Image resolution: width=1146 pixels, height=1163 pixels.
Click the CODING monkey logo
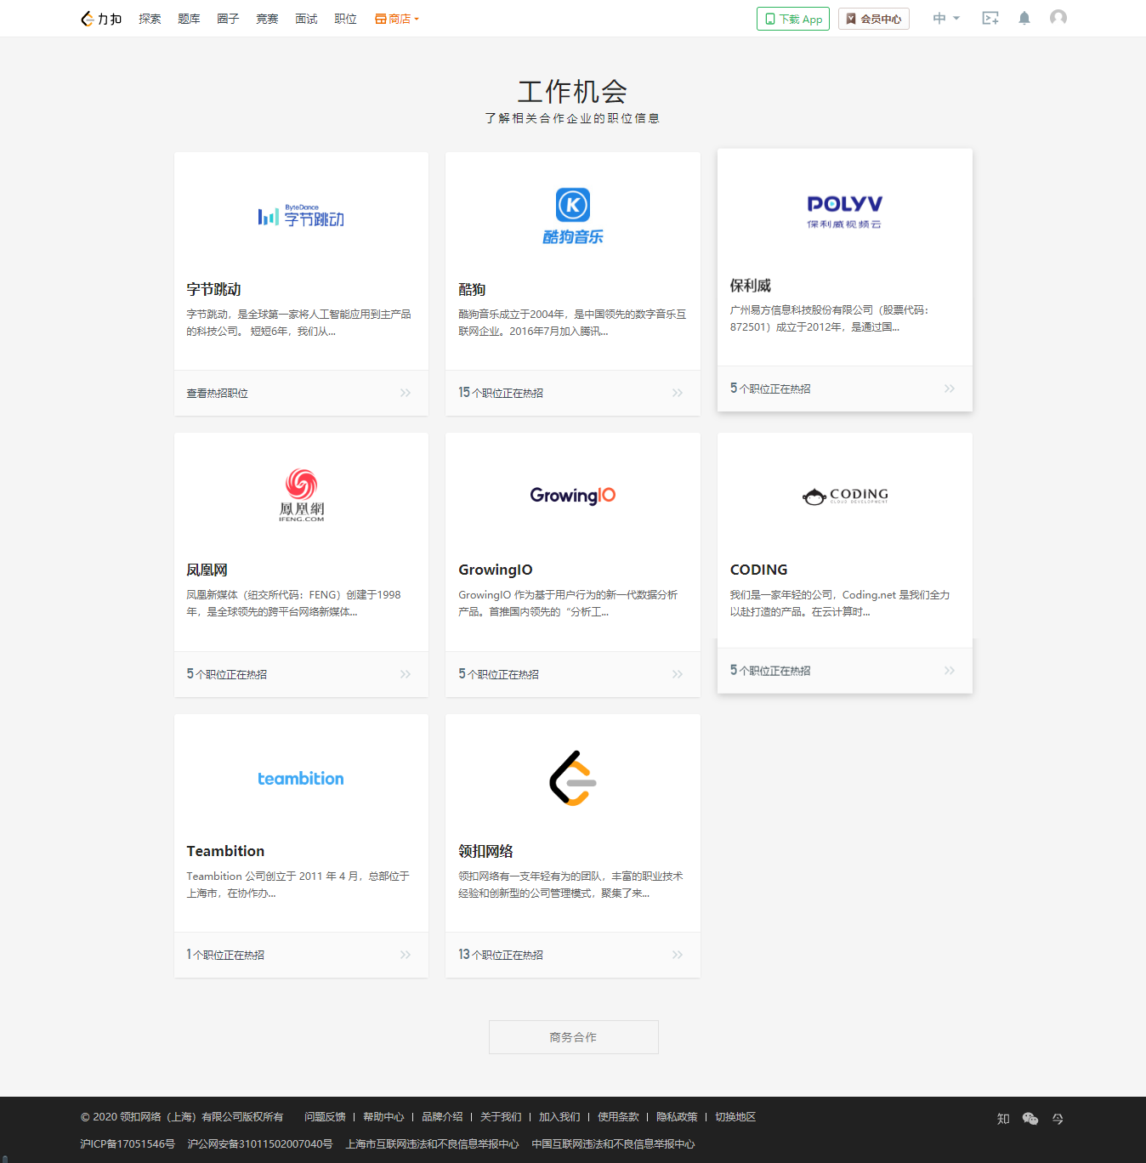(845, 496)
